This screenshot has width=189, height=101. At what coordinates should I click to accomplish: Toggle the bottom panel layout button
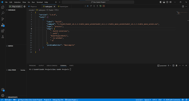(164, 2)
